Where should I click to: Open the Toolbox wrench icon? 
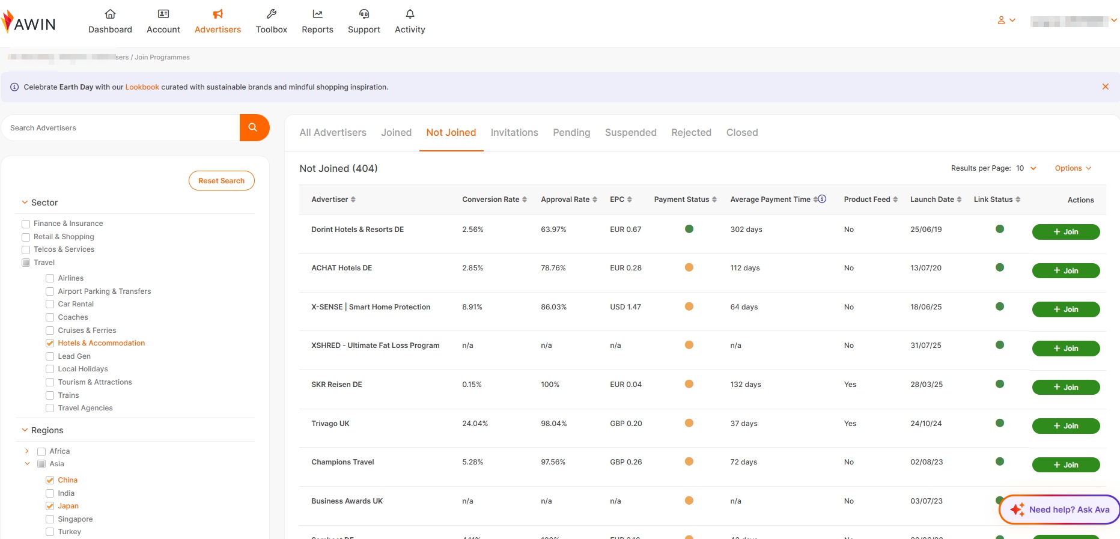(272, 14)
